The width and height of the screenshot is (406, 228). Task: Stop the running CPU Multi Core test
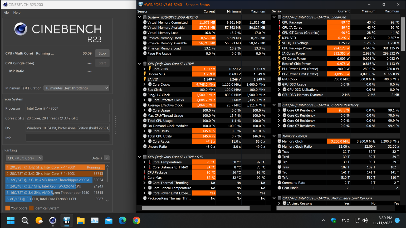[x=102, y=53]
